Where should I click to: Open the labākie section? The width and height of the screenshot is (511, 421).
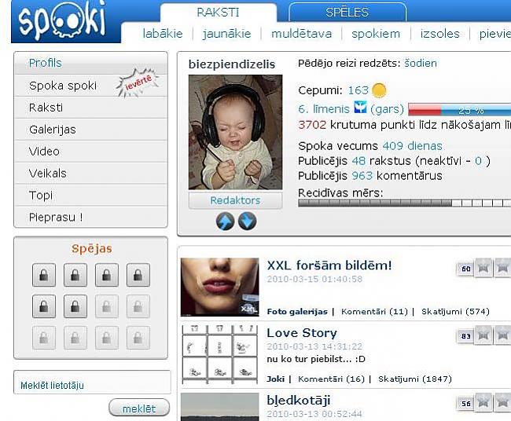(163, 34)
